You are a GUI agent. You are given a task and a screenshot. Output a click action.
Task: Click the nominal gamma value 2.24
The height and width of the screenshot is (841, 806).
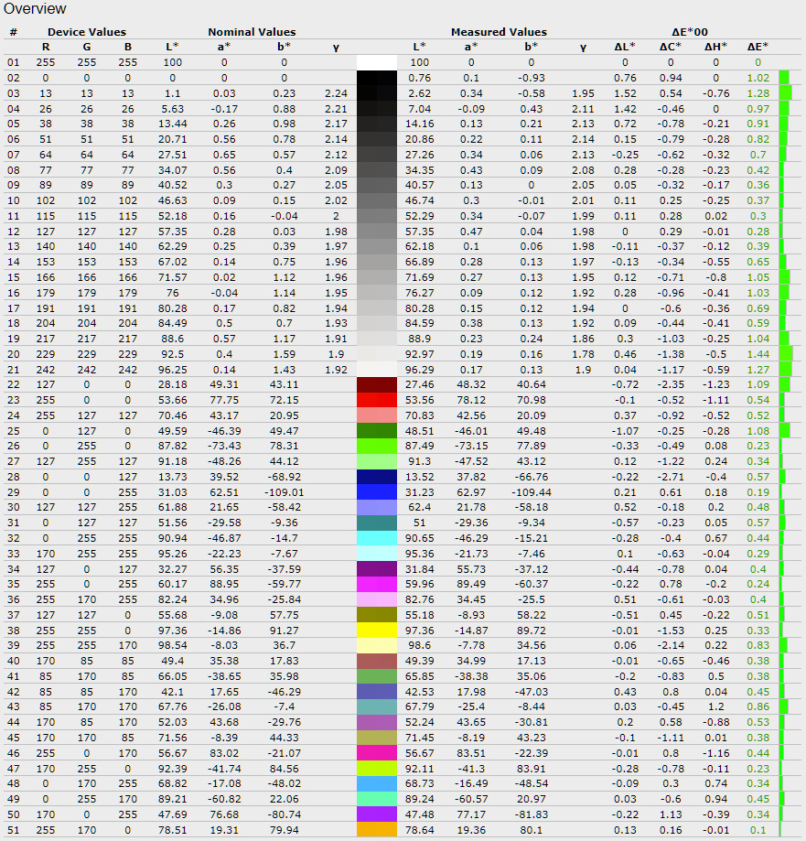click(x=335, y=93)
